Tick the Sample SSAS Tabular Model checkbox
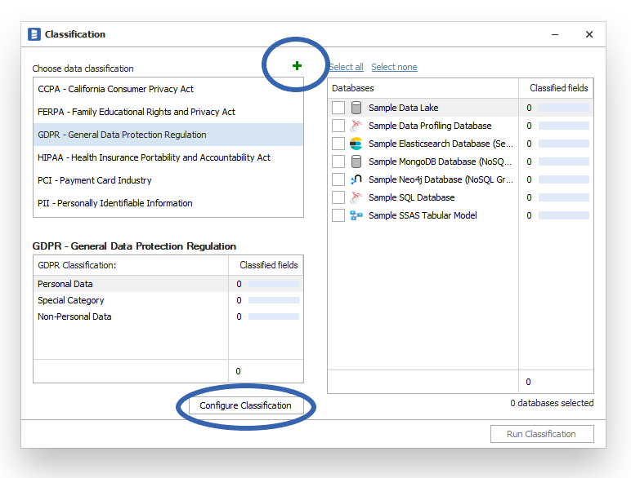Image resolution: width=631 pixels, height=478 pixels. point(338,215)
